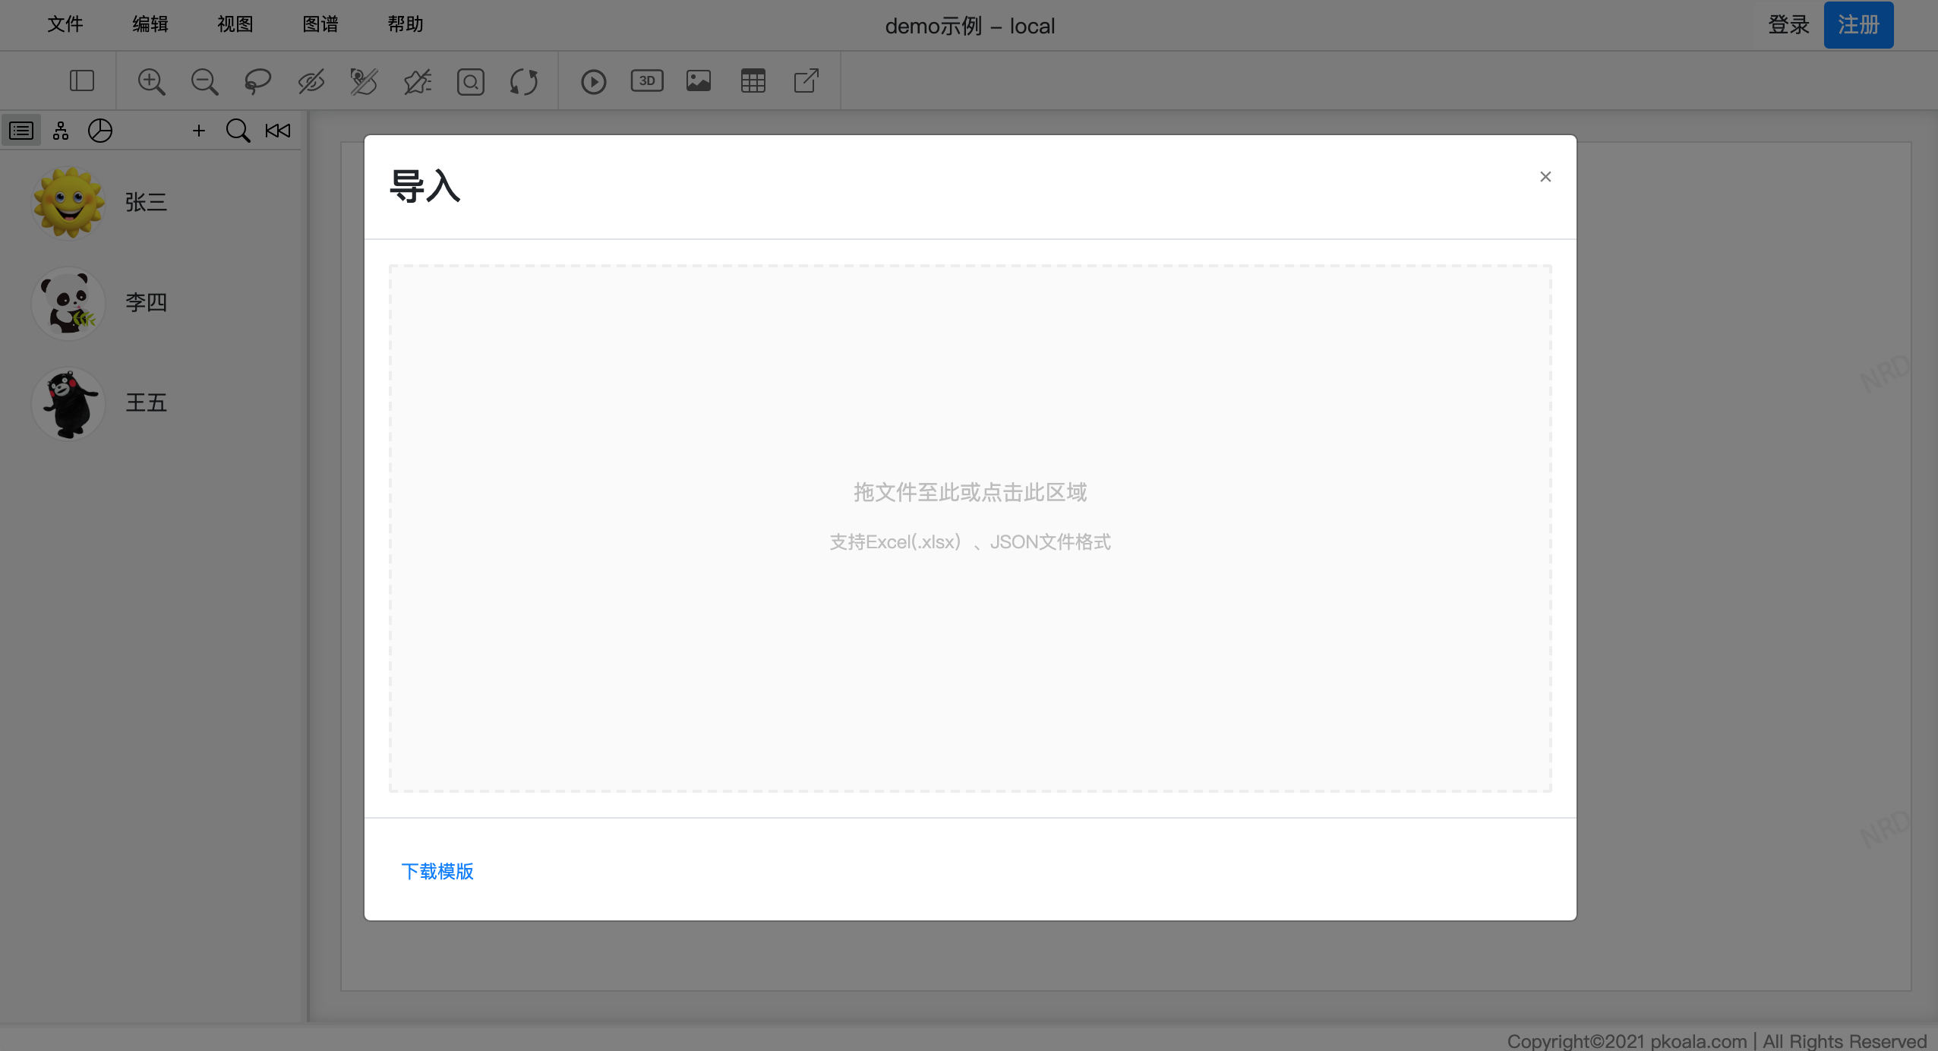This screenshot has height=1051, width=1938.
Task: Toggle the highlight star mode
Action: (416, 80)
